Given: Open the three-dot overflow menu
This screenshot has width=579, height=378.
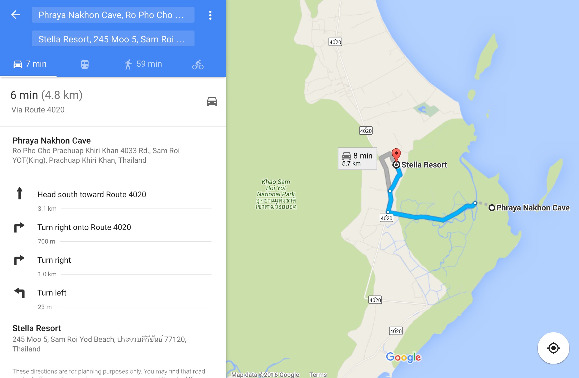Looking at the screenshot, I should point(210,15).
